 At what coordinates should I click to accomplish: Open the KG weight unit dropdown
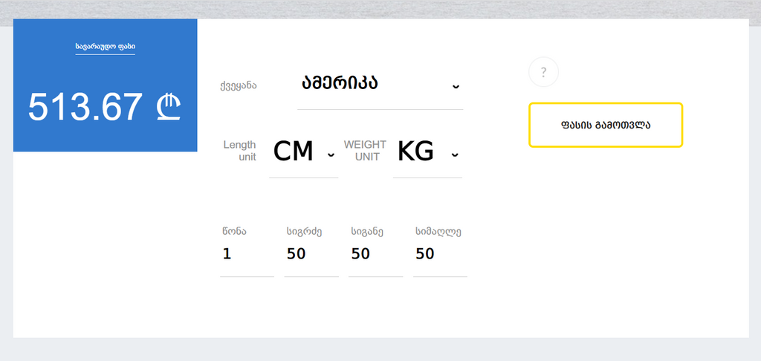[427, 152]
